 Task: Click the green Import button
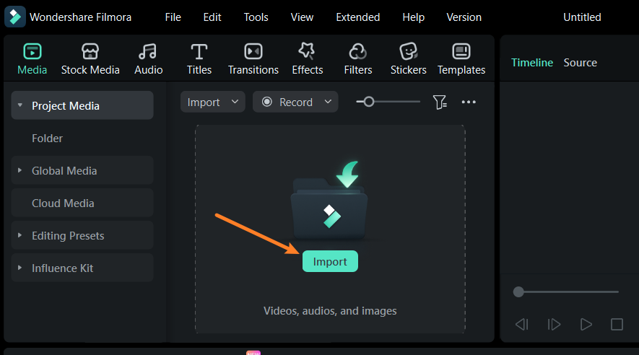click(330, 262)
